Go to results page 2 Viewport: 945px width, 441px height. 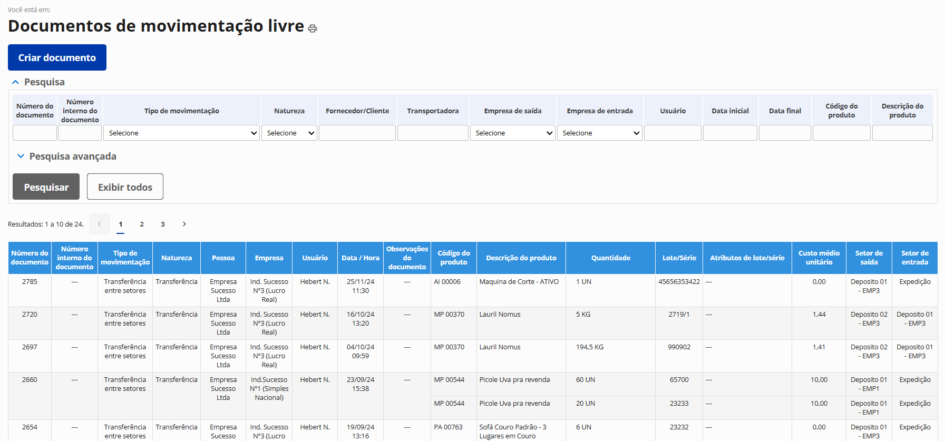click(x=142, y=224)
